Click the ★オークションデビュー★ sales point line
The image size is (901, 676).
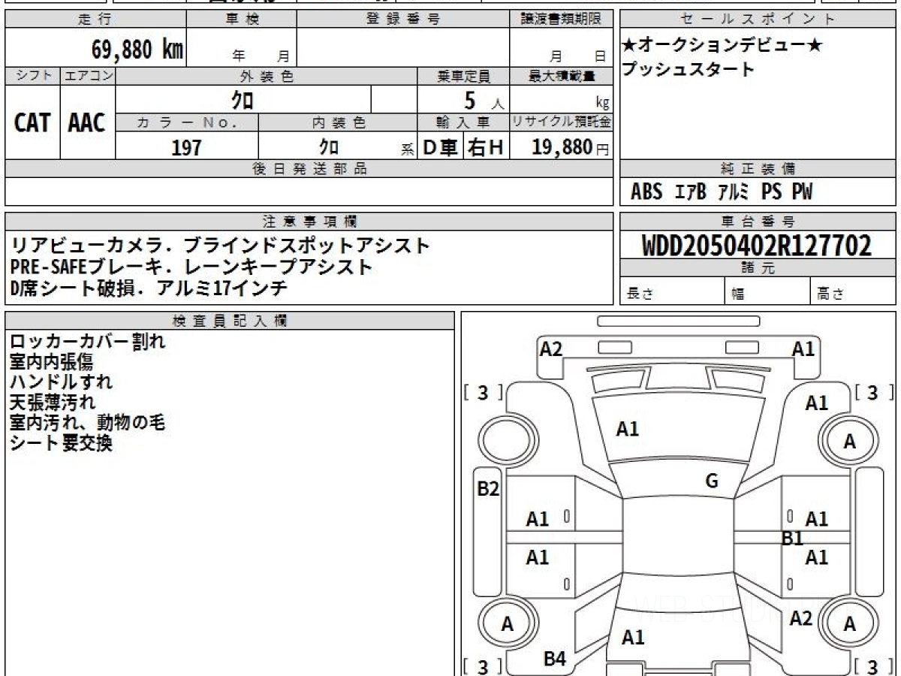[722, 45]
